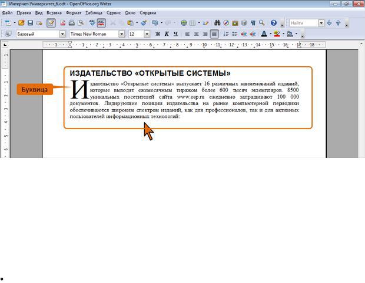
Task: Open Find & Replace binoculars icon
Action: pyautogui.click(x=217, y=23)
